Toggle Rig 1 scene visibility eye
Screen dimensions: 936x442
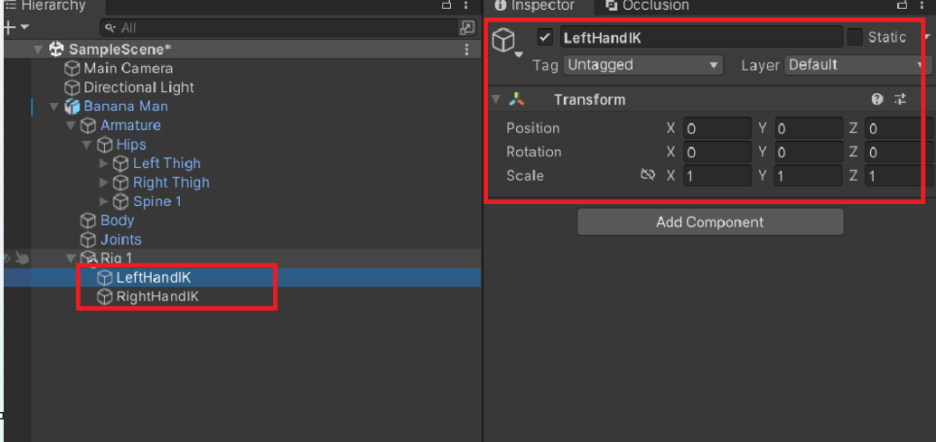coord(6,258)
